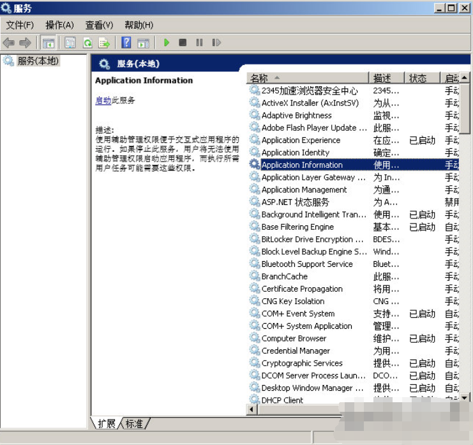Click the Restart Service toolbar icon
The image size is (473, 445).
(216, 43)
